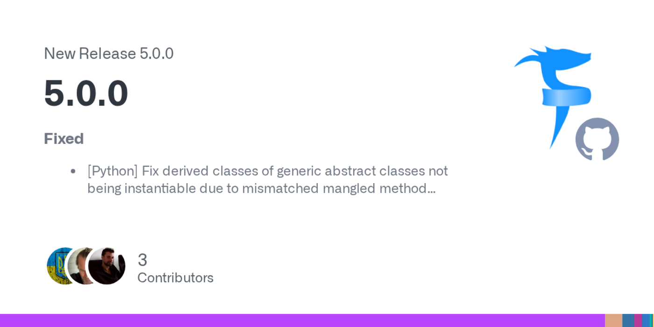
Task: Open the bearded man contributor avatar
Action: pyautogui.click(x=107, y=266)
